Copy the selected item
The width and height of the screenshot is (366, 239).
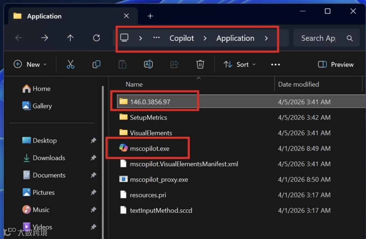tap(96, 64)
